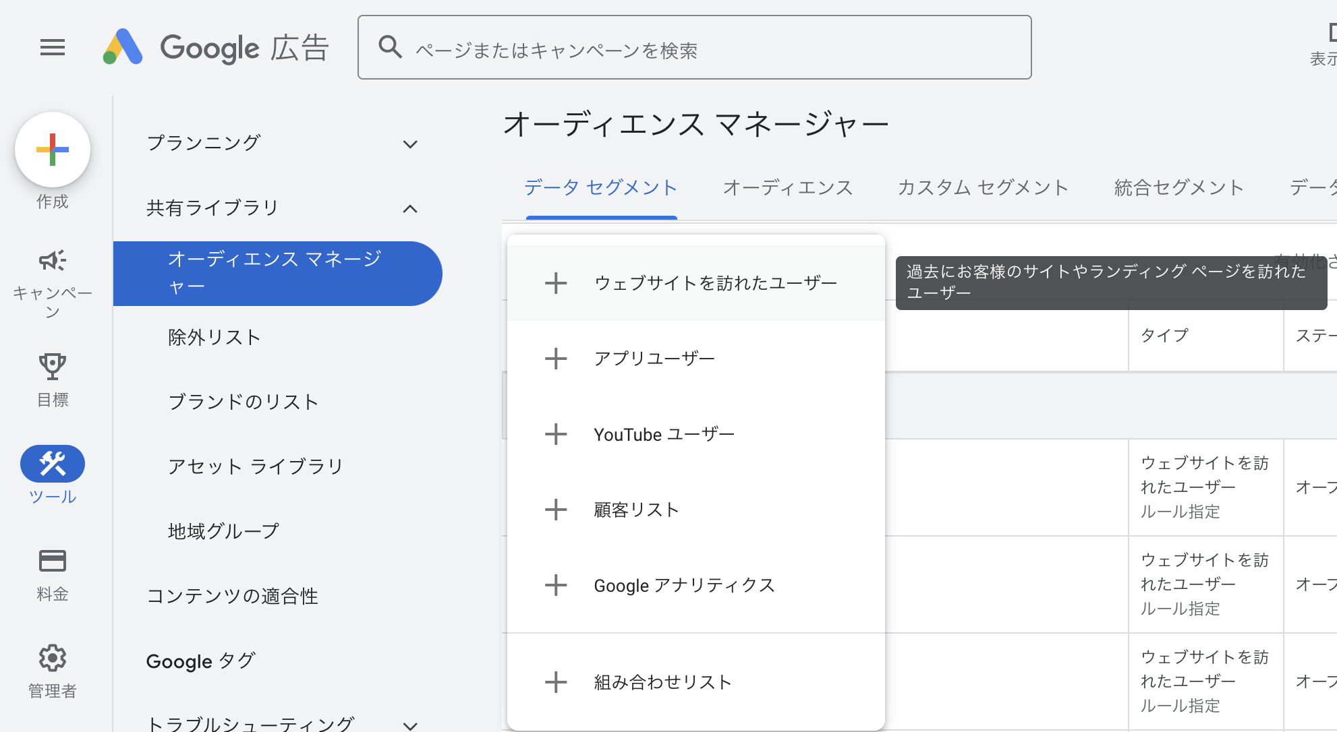1337x732 pixels.
Task: Open アセット ライブラリ sidebar item
Action: [256, 466]
